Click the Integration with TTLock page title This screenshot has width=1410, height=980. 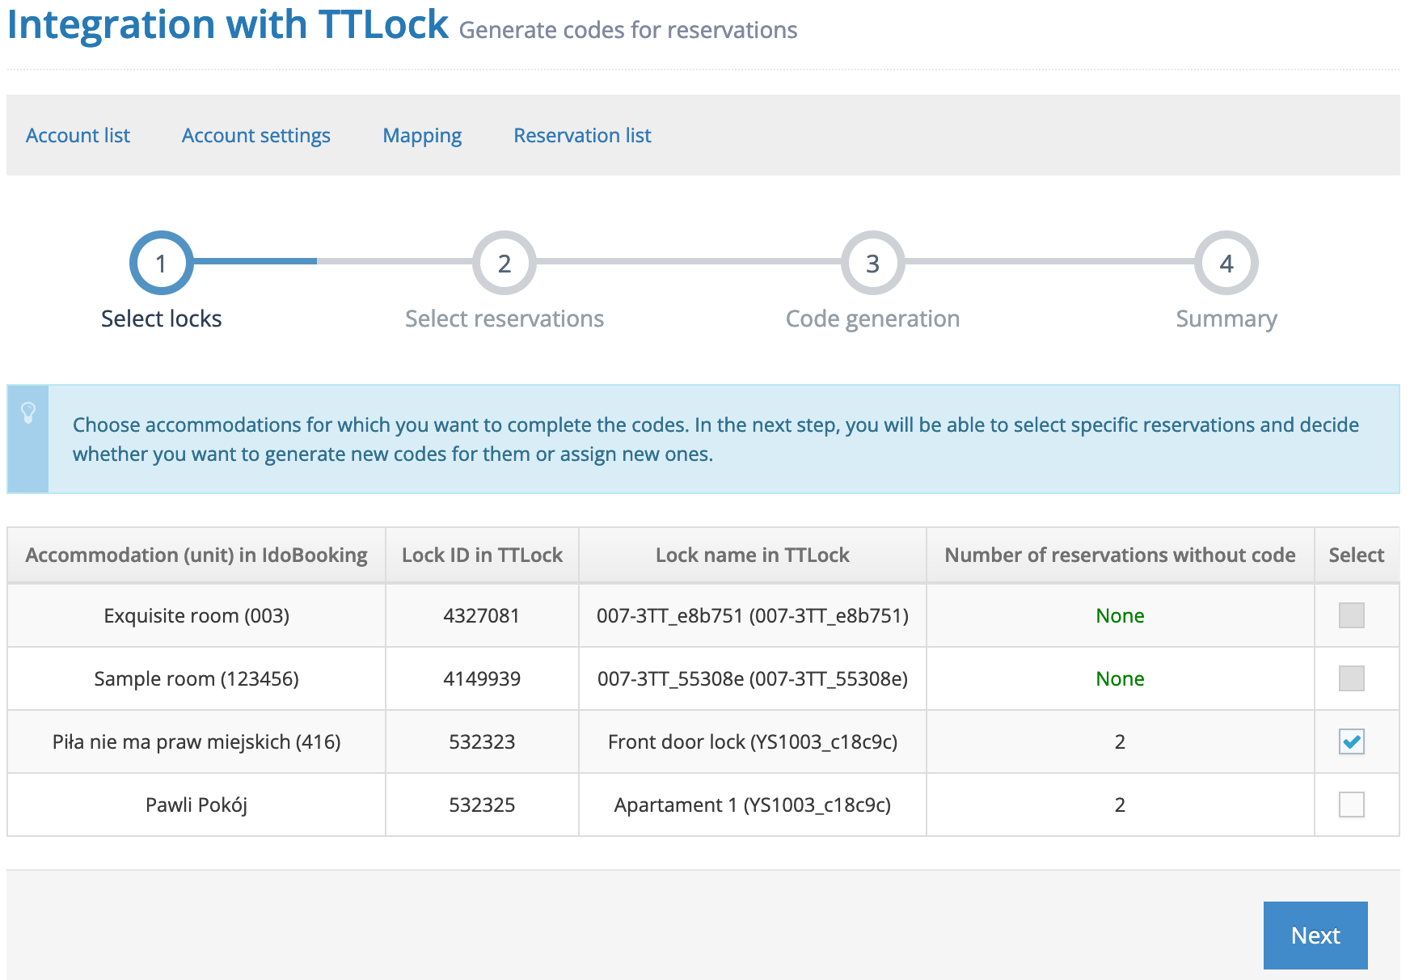(x=227, y=24)
